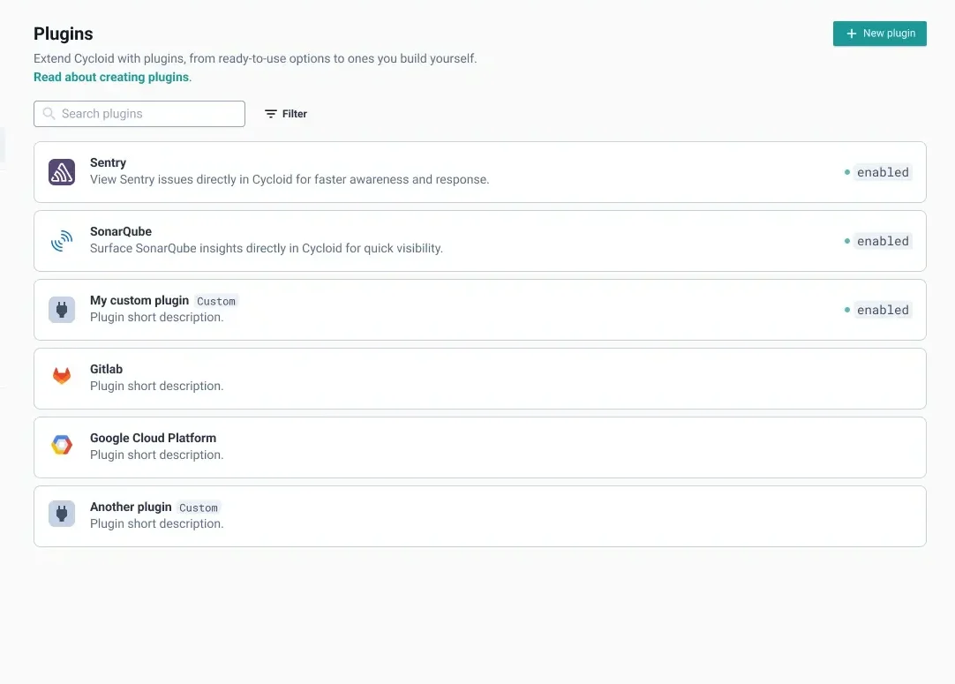Click the enabled status badge on Sentry

coord(882,172)
